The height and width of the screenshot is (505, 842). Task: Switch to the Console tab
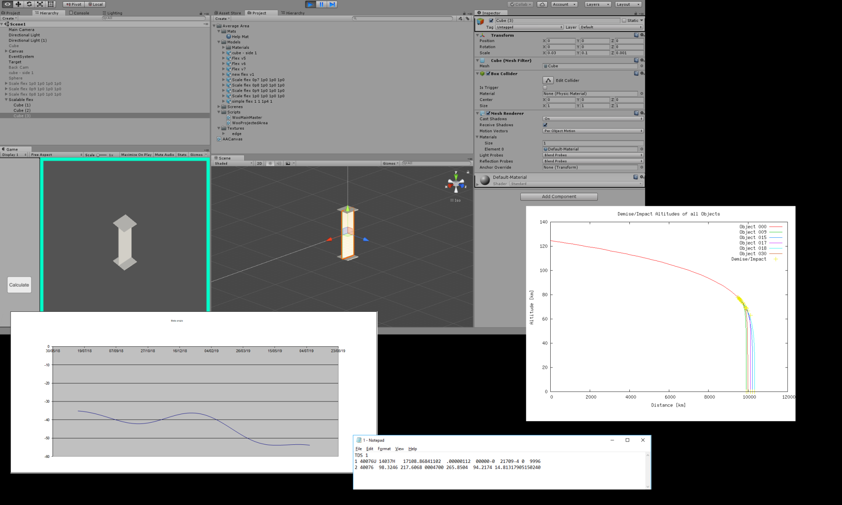tap(79, 13)
